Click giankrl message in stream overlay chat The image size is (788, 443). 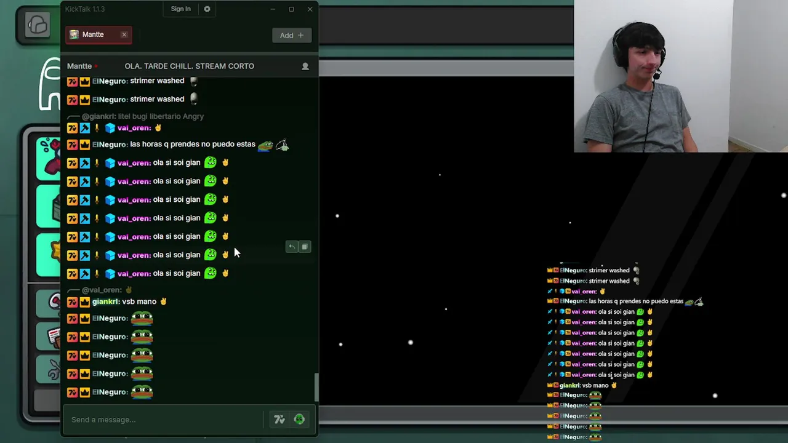582,385
